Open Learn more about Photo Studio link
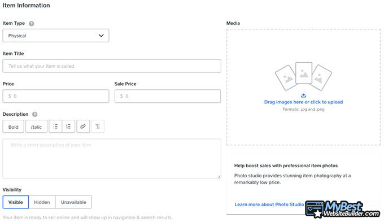The height and width of the screenshot is (222, 384). coord(269,204)
